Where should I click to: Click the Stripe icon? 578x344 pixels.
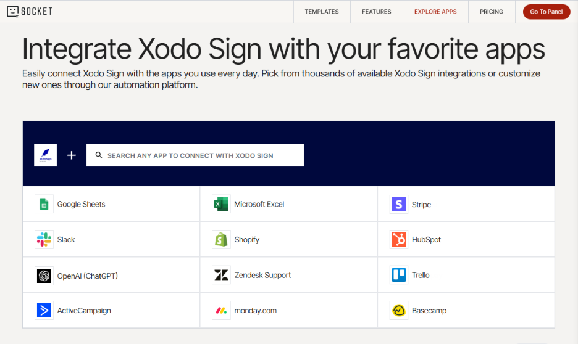pyautogui.click(x=398, y=204)
